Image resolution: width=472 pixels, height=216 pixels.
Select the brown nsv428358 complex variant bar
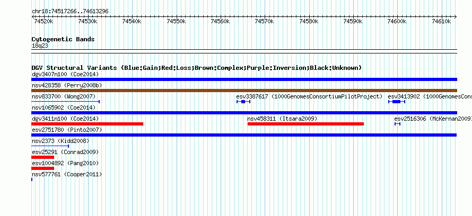point(244,91)
